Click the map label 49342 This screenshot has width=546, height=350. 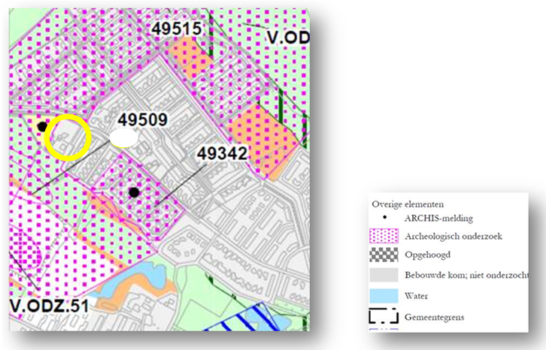(223, 153)
